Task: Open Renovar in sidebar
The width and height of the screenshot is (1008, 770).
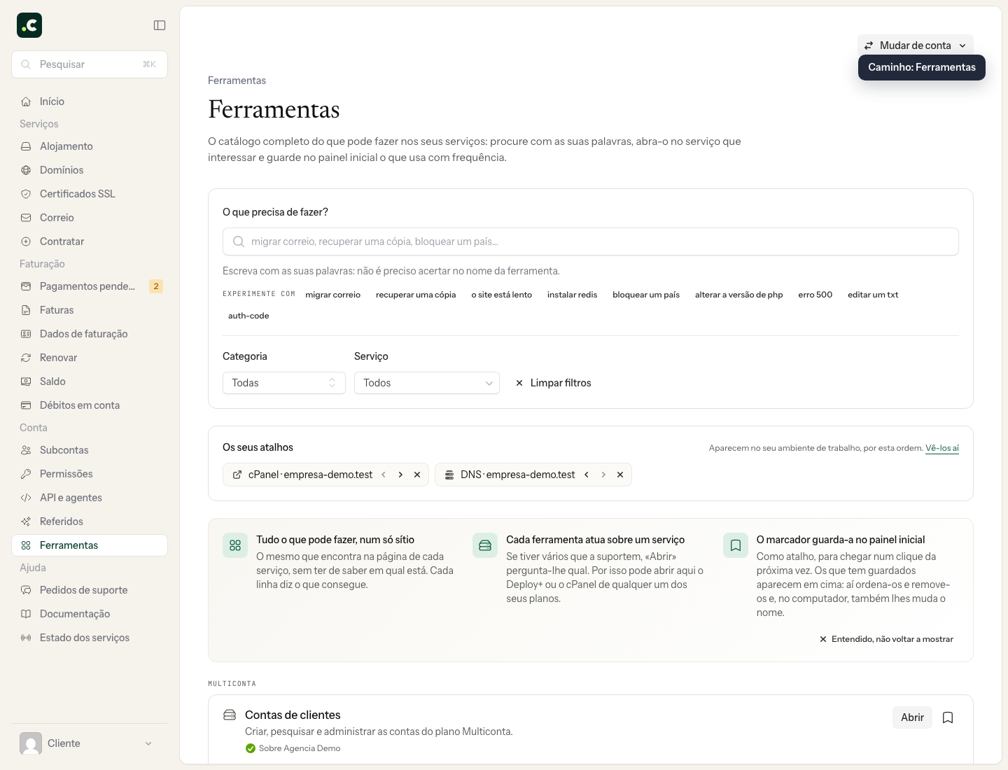Action: [x=90, y=358]
